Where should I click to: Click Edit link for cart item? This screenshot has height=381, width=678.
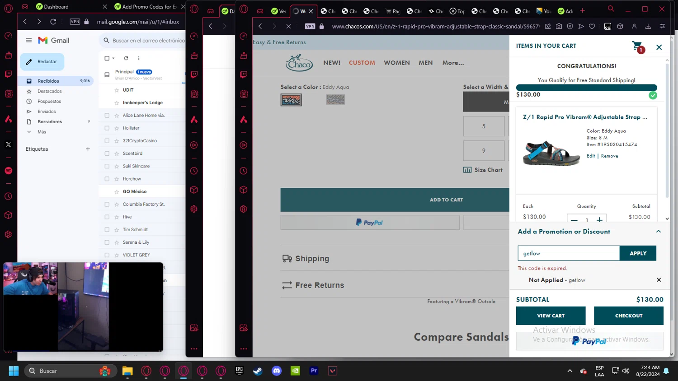(591, 156)
